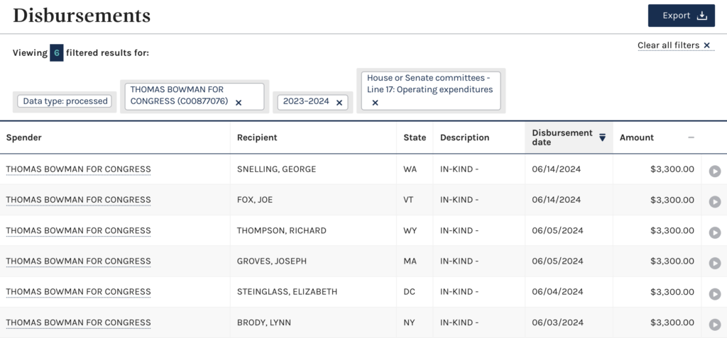Click the Export download button

click(x=681, y=16)
